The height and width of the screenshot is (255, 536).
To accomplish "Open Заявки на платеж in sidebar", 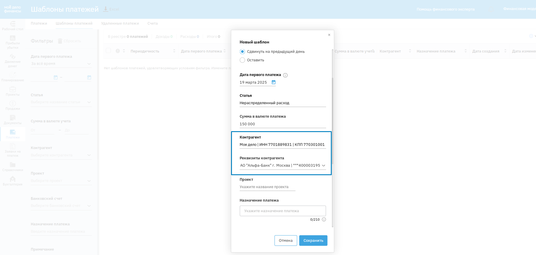I will tap(13, 150).
